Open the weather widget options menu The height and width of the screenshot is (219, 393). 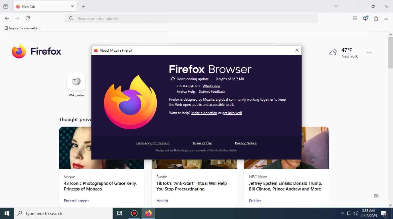(x=369, y=52)
